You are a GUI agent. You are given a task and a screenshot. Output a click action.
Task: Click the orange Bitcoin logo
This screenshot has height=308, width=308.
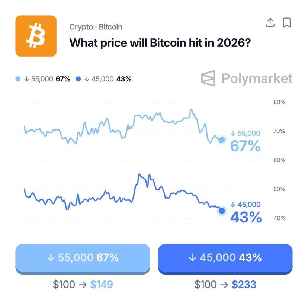pyautogui.click(x=36, y=36)
